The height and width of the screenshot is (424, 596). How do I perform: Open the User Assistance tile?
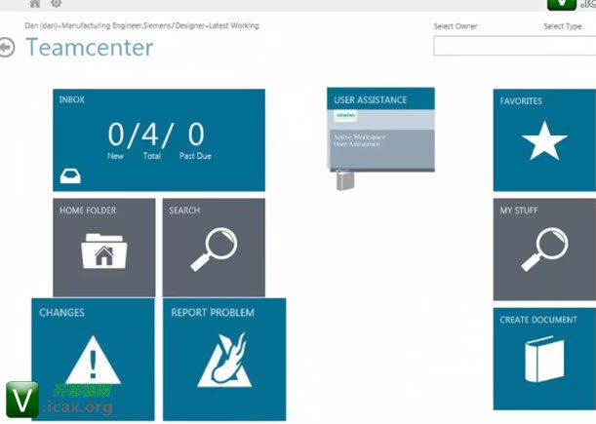click(x=380, y=130)
